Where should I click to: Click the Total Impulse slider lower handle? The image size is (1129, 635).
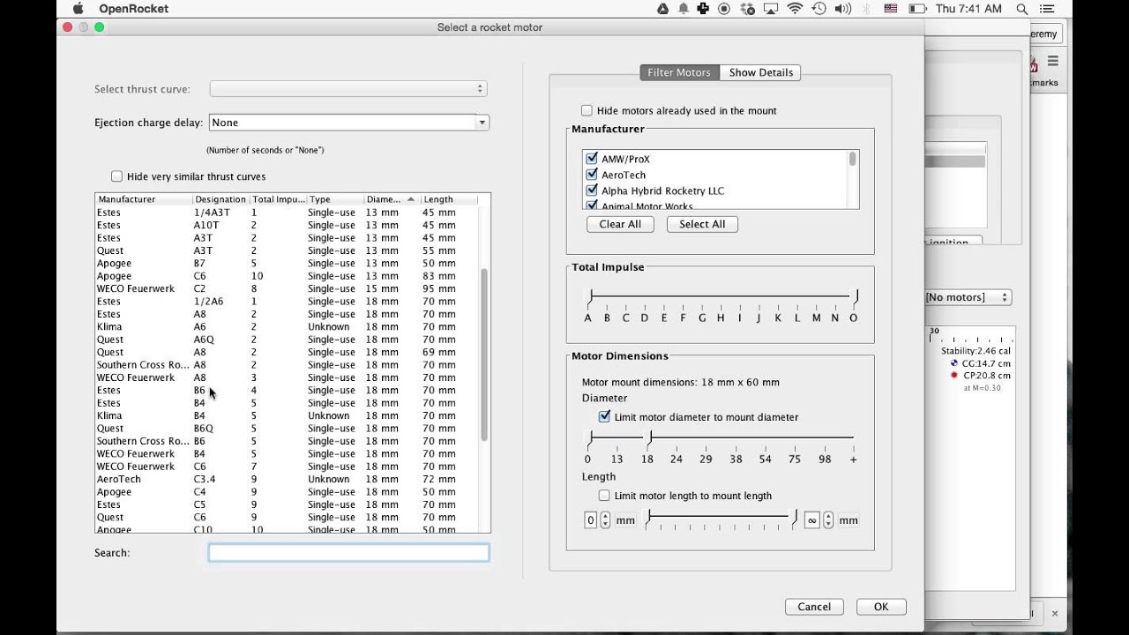(x=591, y=296)
